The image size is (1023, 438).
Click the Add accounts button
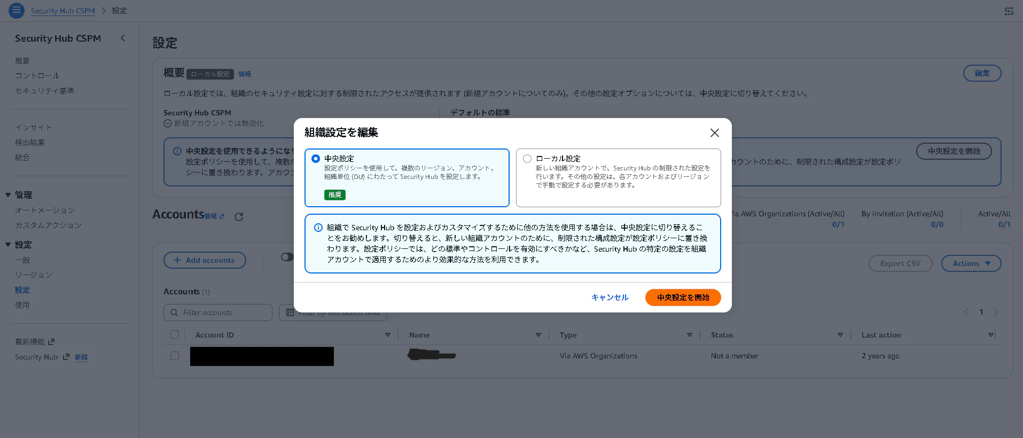tap(205, 260)
